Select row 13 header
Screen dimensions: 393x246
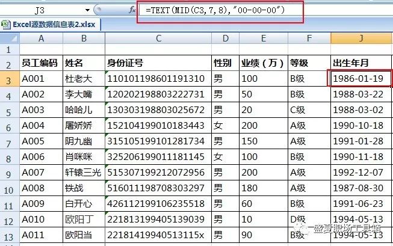[10, 236]
